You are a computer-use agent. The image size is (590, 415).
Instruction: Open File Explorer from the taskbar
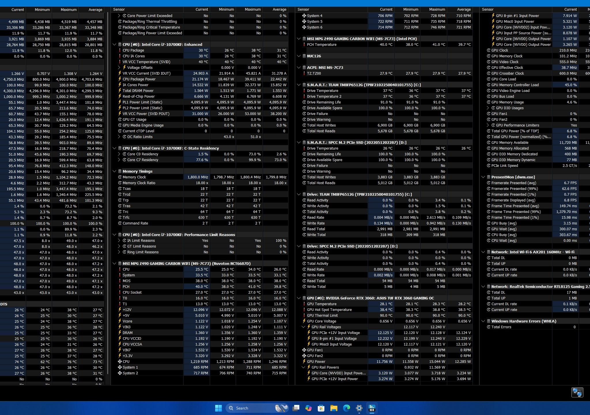click(334, 408)
